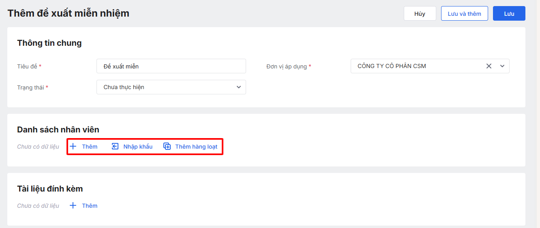Click the Thêm link under Tài liệu đính kèm
540x228 pixels.
pos(90,206)
